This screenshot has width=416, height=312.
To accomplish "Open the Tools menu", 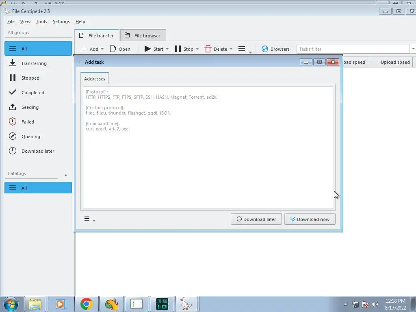I will (41, 22).
